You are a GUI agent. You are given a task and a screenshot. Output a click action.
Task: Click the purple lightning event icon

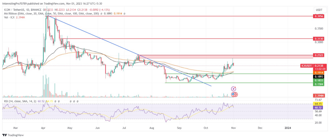(x=233, y=89)
